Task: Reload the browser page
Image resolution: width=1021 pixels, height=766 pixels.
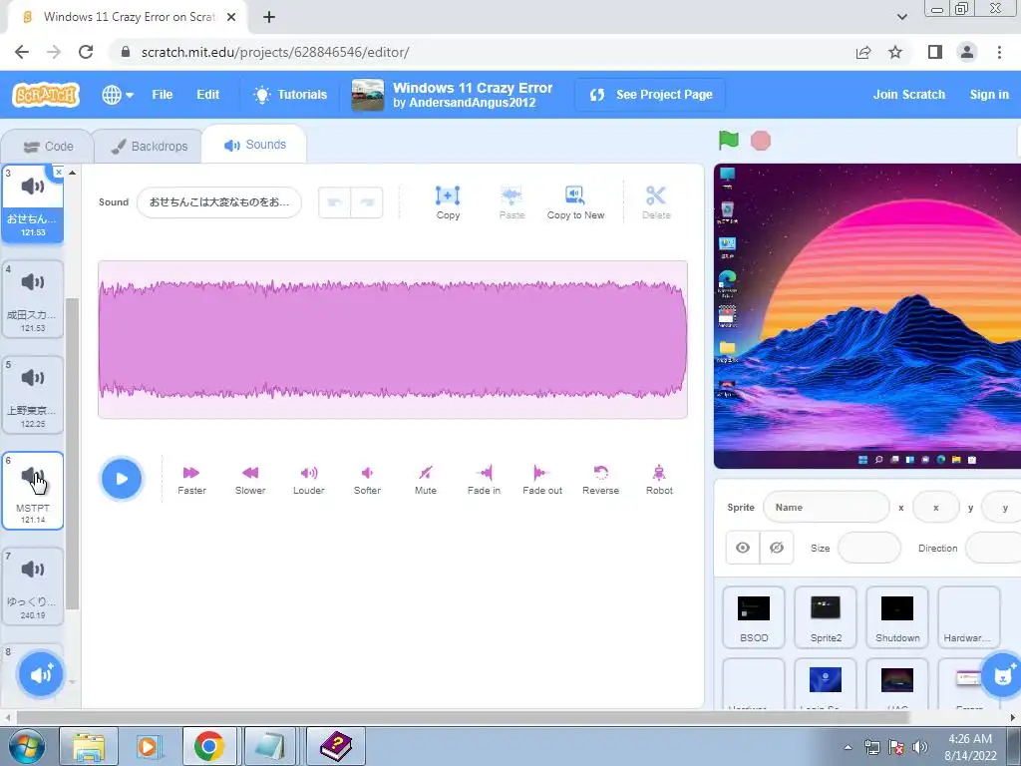Action: pos(86,52)
